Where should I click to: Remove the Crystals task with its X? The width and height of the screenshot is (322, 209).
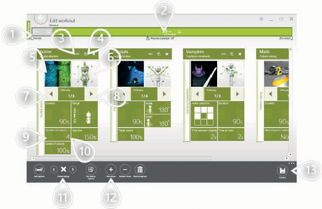[x=167, y=54]
